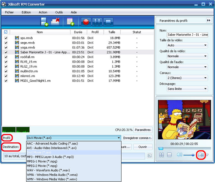Viewport: 215px width, 182px height.
Task: Stop the preview video playback
Action: (169, 155)
